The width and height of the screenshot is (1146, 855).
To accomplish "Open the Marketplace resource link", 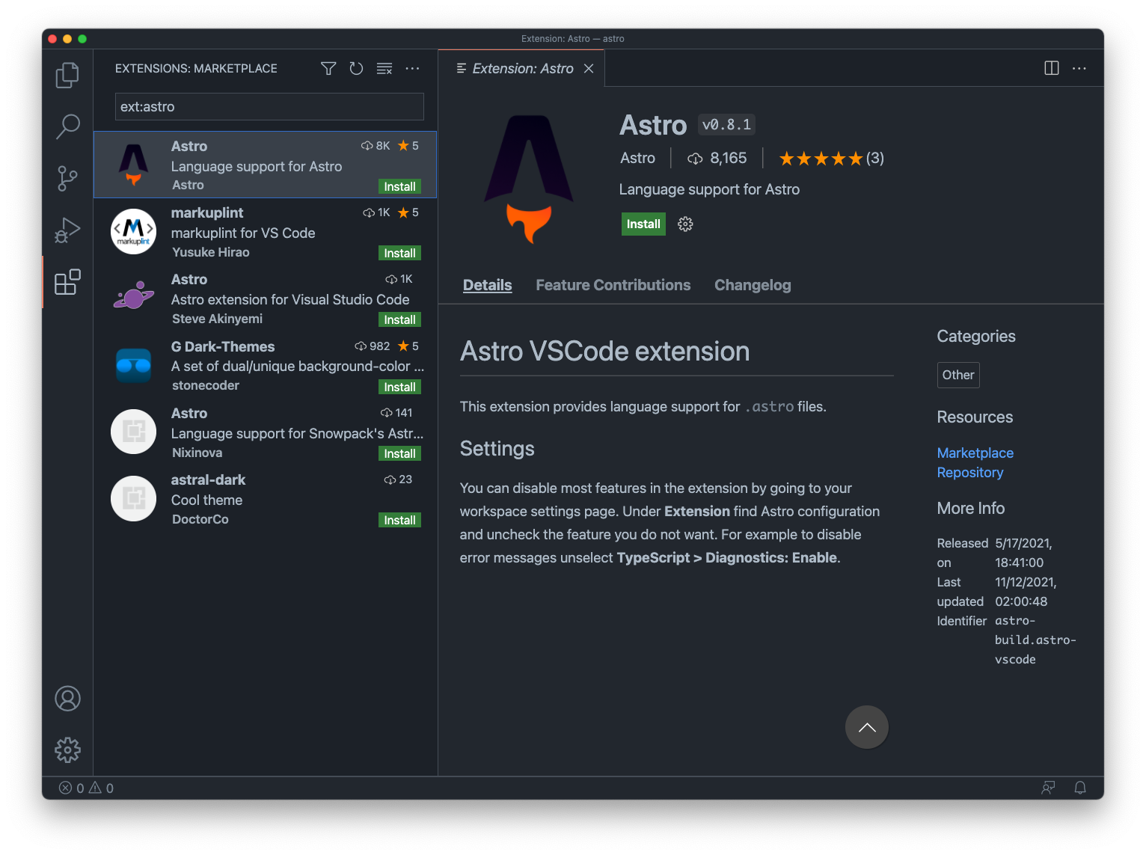I will 975,453.
